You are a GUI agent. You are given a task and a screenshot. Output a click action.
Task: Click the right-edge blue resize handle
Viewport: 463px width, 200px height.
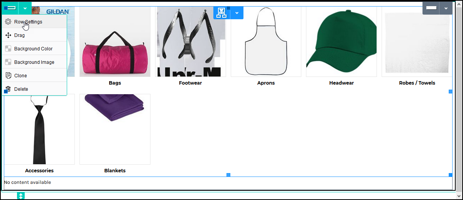tap(450, 92)
